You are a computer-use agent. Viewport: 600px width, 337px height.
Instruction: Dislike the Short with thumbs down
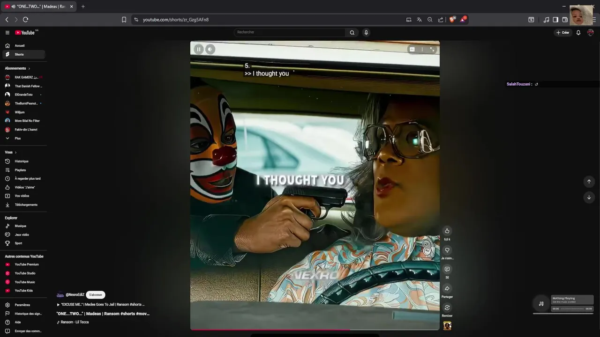click(447, 250)
